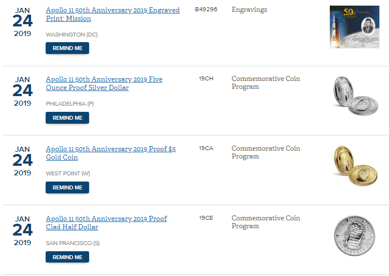The width and height of the screenshot is (389, 276).
Task: View the clad half dollar footprint thumbnail
Action: click(x=355, y=236)
